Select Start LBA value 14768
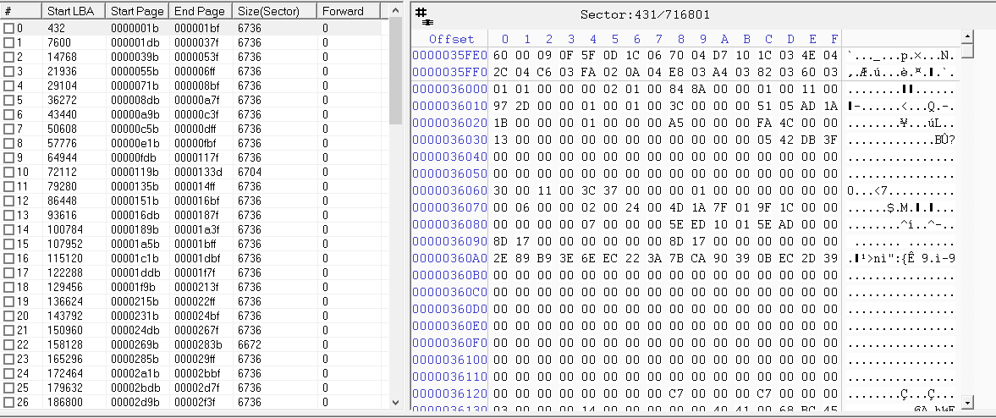The height and width of the screenshot is (418, 996). coord(61,58)
